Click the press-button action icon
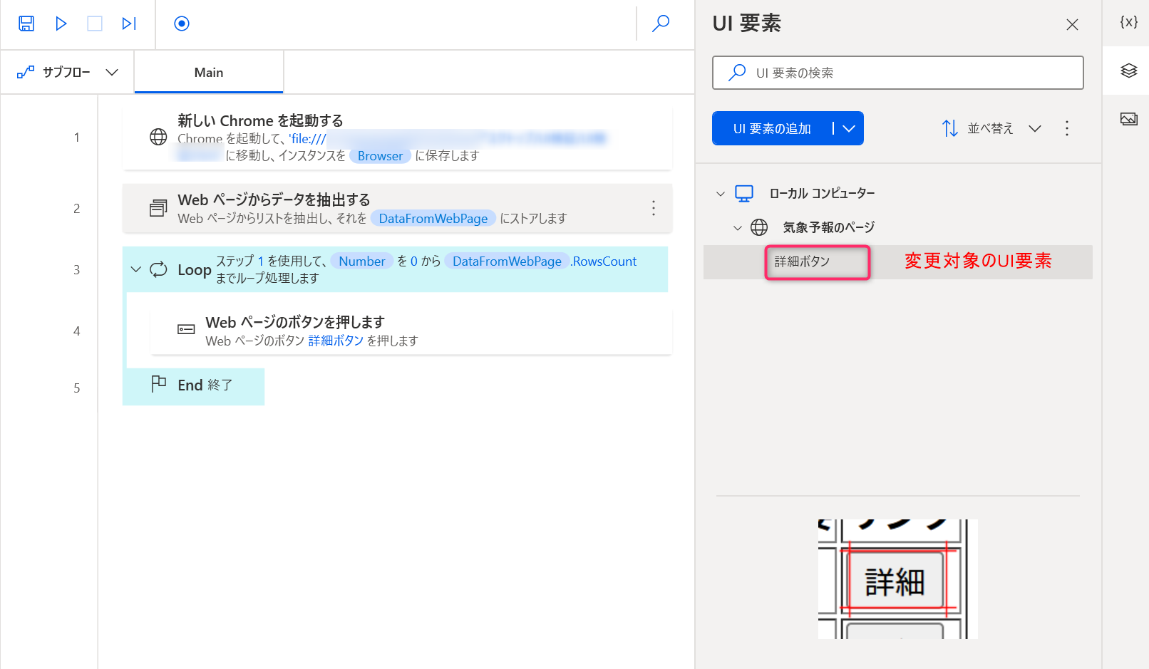Viewport: 1149px width, 669px height. point(186,329)
